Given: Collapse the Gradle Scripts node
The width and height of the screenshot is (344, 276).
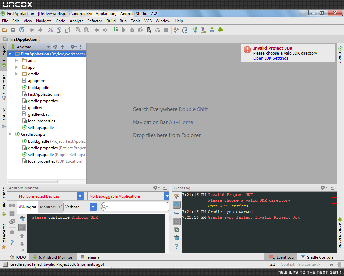Looking at the screenshot, I should click(x=10, y=134).
